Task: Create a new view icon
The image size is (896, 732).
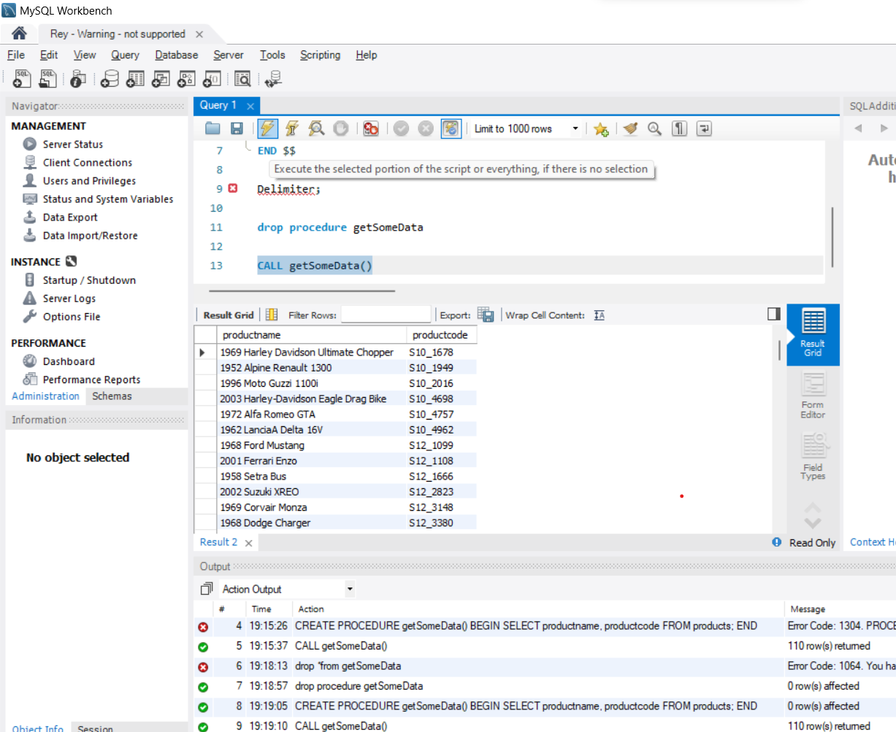Action: click(161, 78)
